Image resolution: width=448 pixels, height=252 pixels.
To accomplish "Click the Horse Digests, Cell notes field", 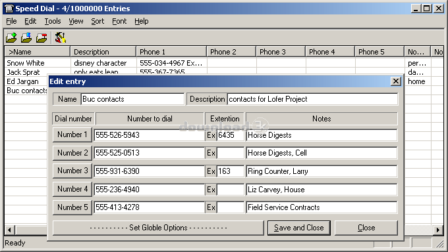I will 322,153.
